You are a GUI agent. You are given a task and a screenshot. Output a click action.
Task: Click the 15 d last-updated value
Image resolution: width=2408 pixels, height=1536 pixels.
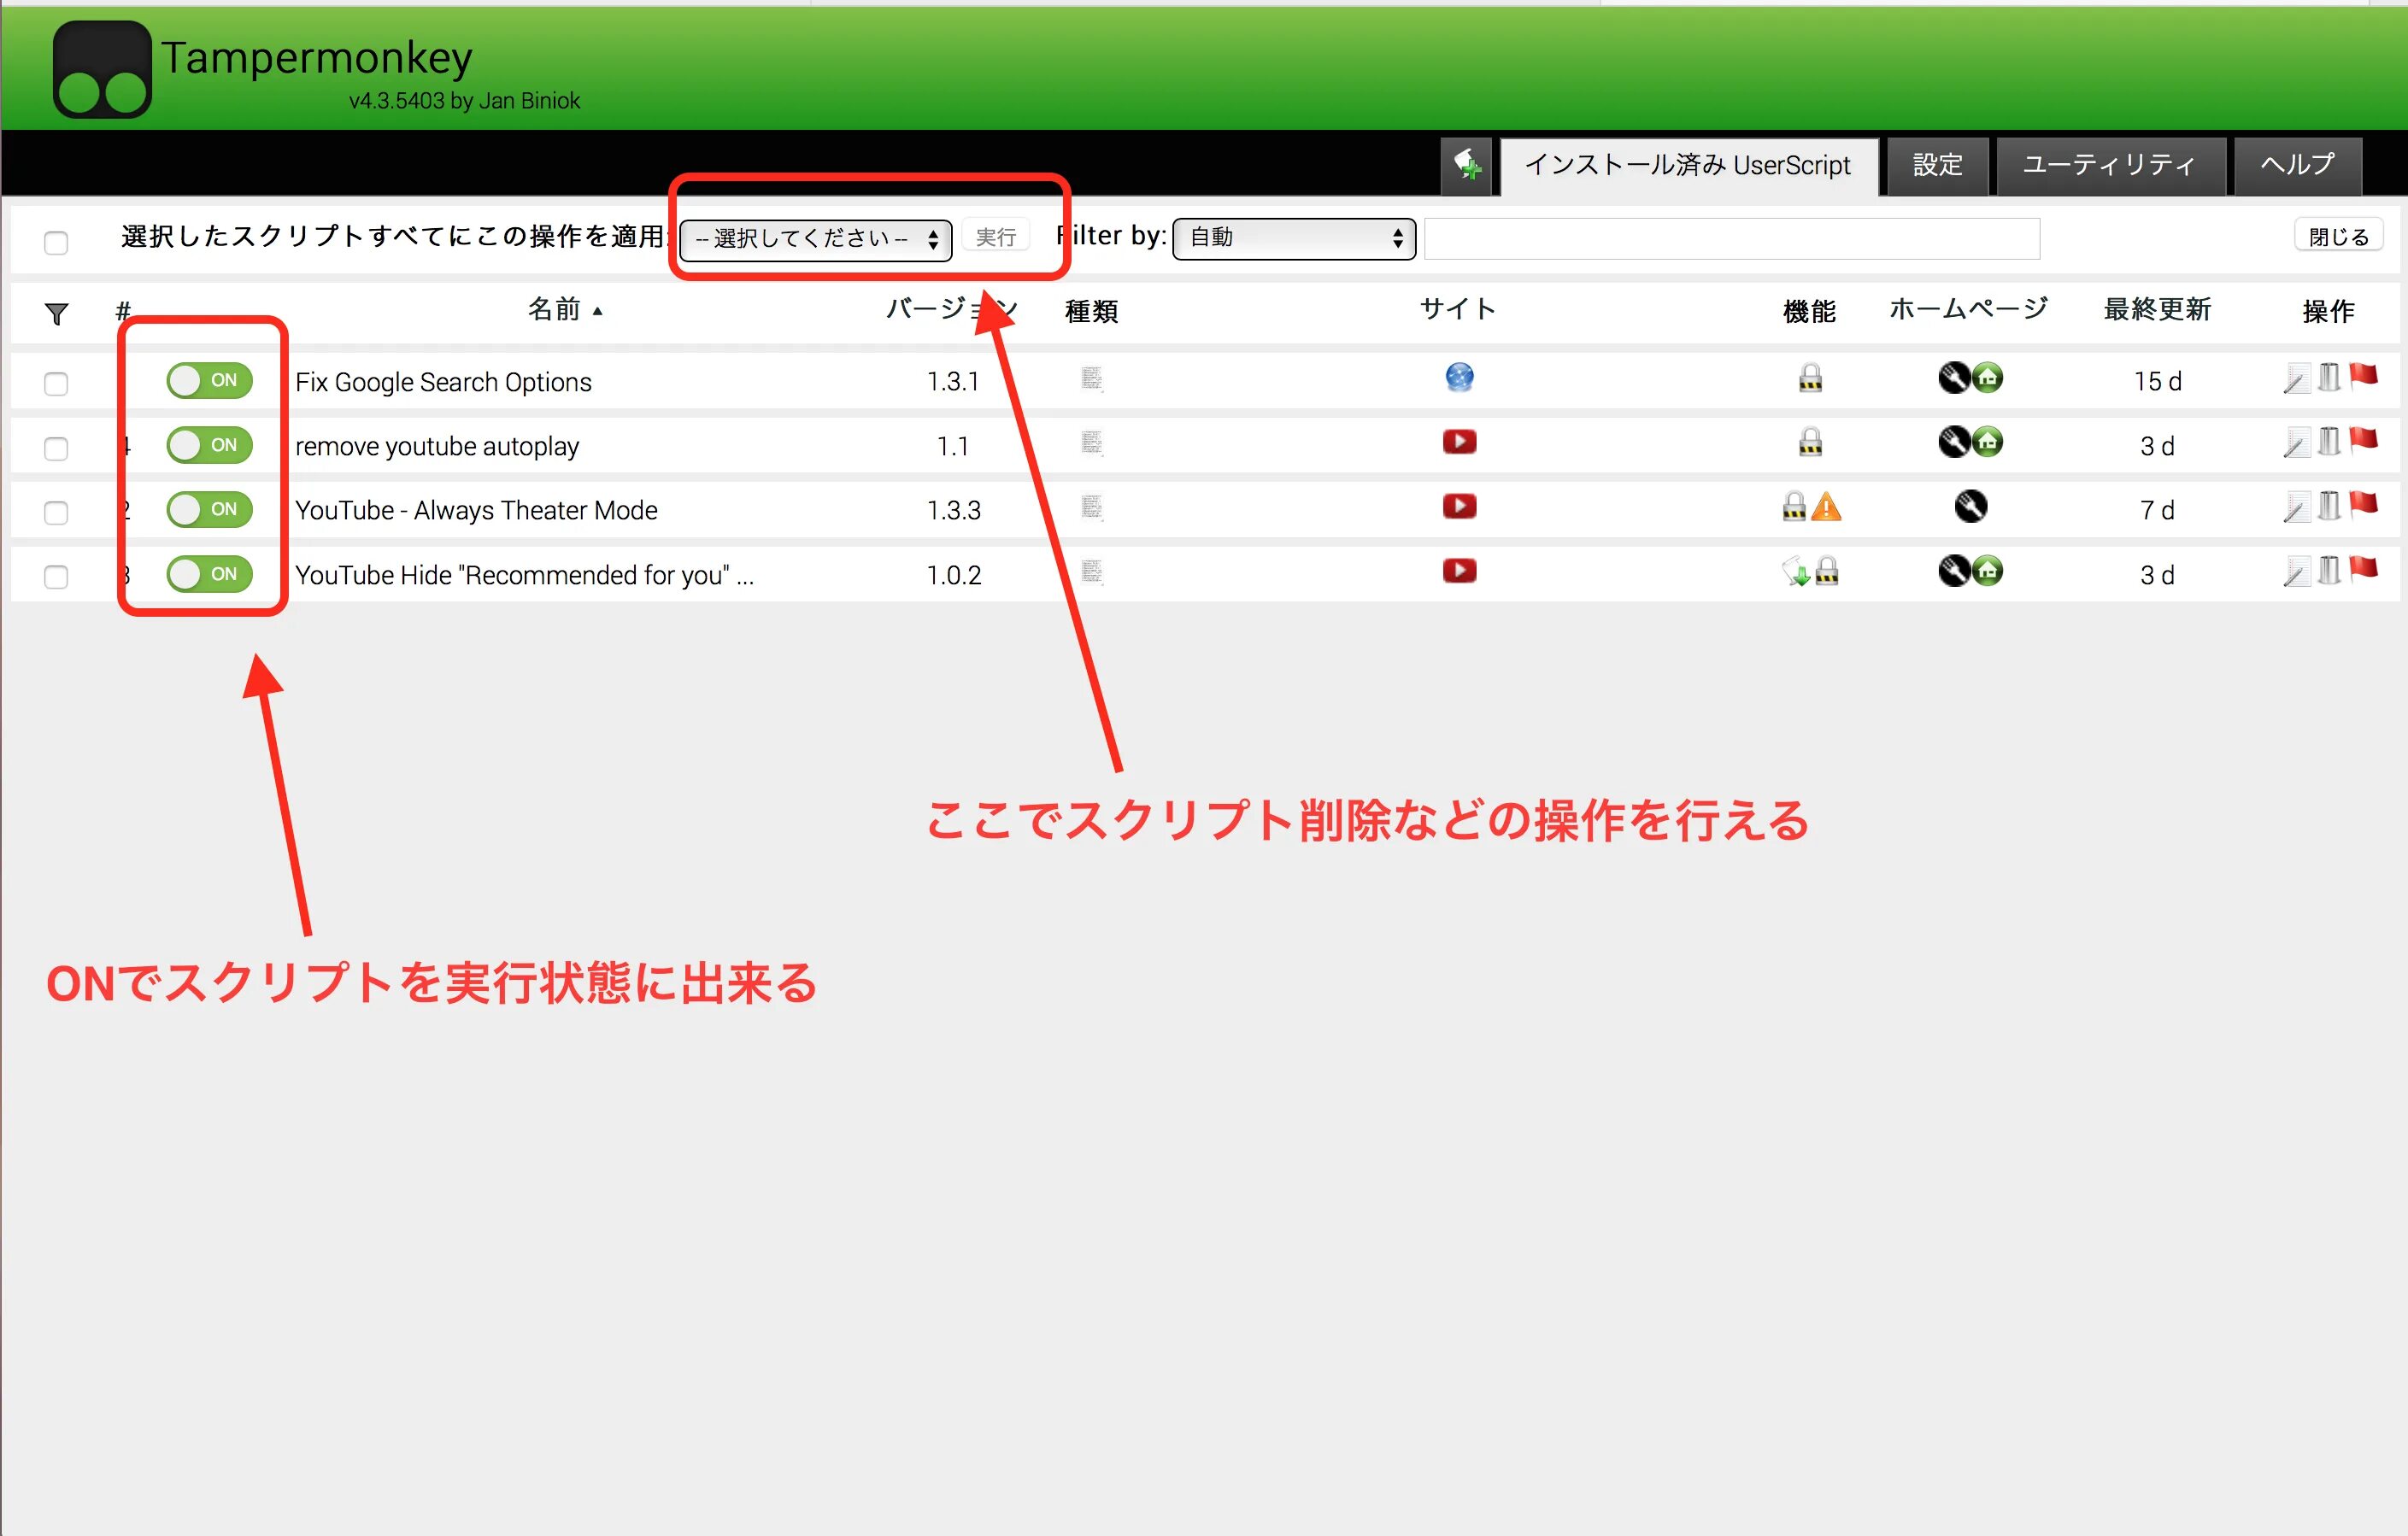coord(2157,381)
